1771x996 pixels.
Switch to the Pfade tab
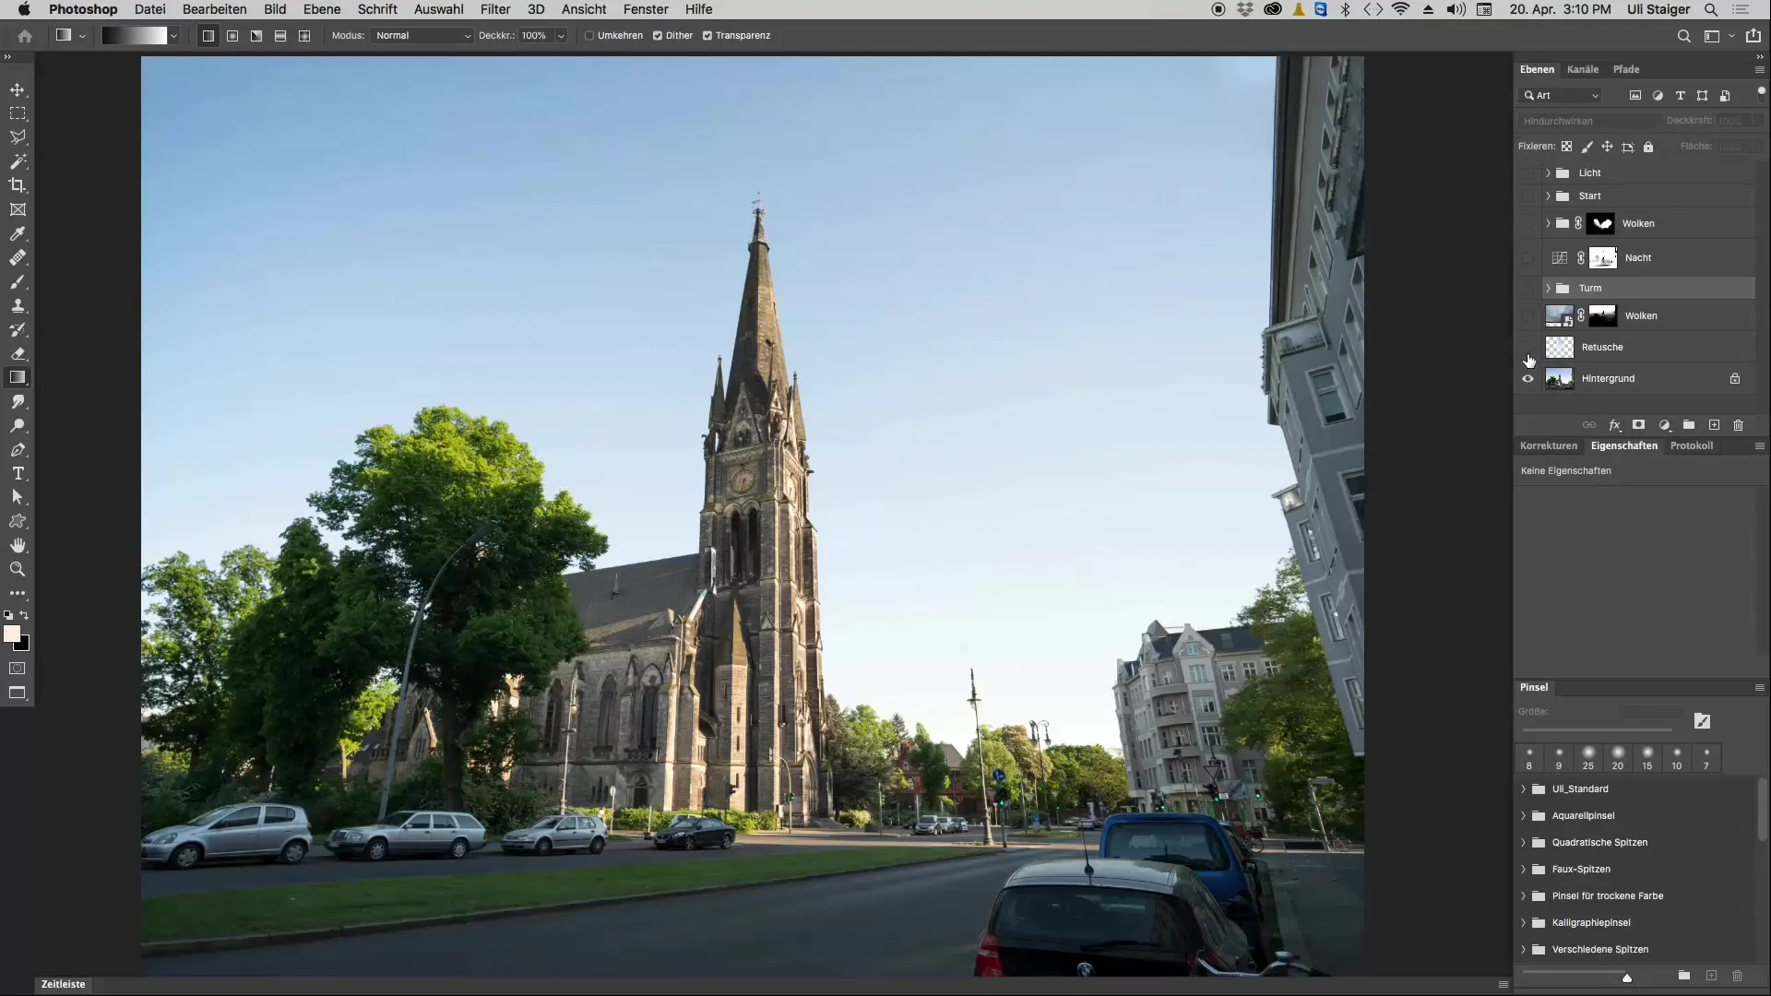(x=1626, y=69)
